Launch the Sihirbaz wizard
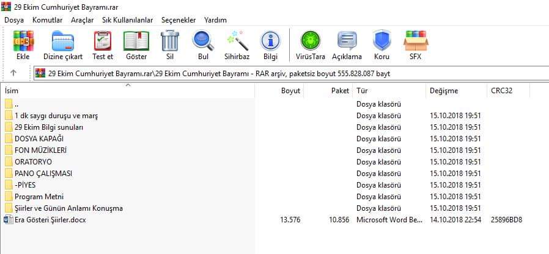The width and height of the screenshot is (549, 254). (x=237, y=45)
